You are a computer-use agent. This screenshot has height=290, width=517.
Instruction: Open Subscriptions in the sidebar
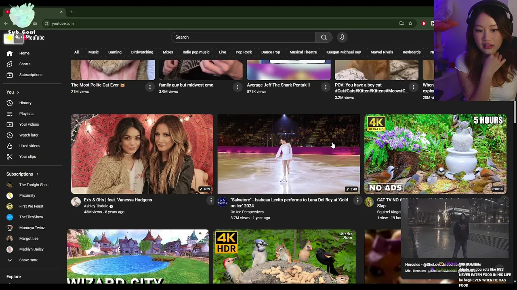(x=31, y=75)
